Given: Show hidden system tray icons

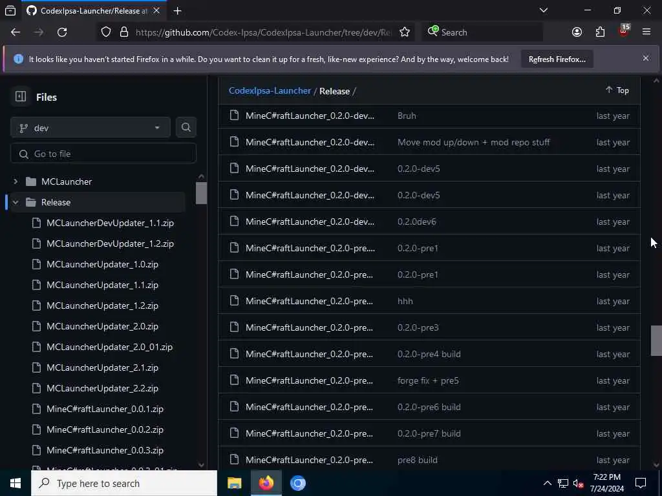Looking at the screenshot, I should point(547,483).
